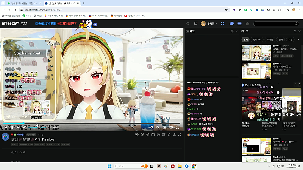The height and width of the screenshot is (170, 303).
Task: Close the list panel
Action: (x=300, y=31)
